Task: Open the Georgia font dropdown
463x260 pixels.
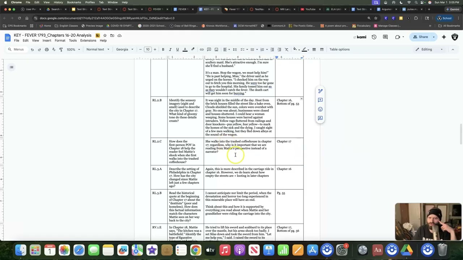Action: (124, 49)
